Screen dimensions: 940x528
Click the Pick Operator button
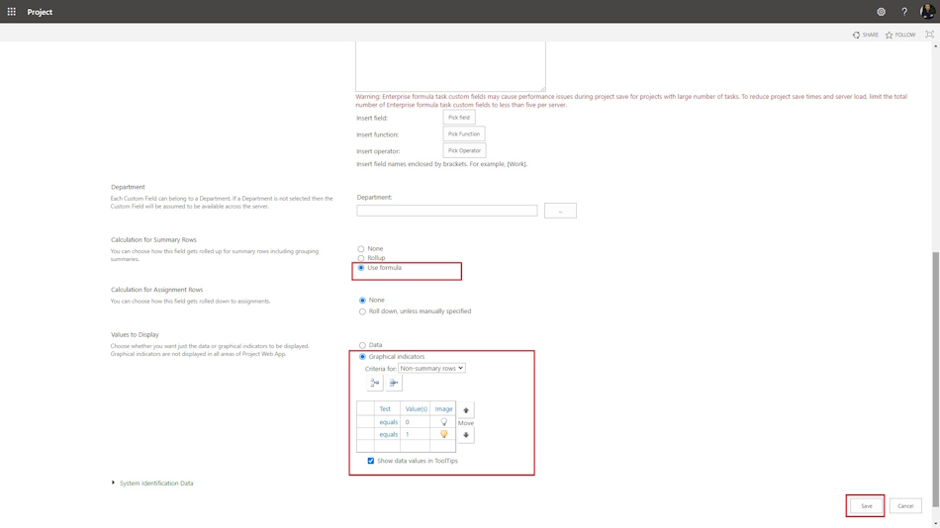click(465, 150)
